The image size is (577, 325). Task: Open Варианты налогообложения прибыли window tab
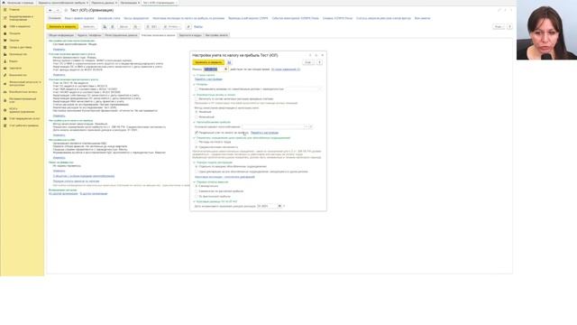[x=62, y=3]
